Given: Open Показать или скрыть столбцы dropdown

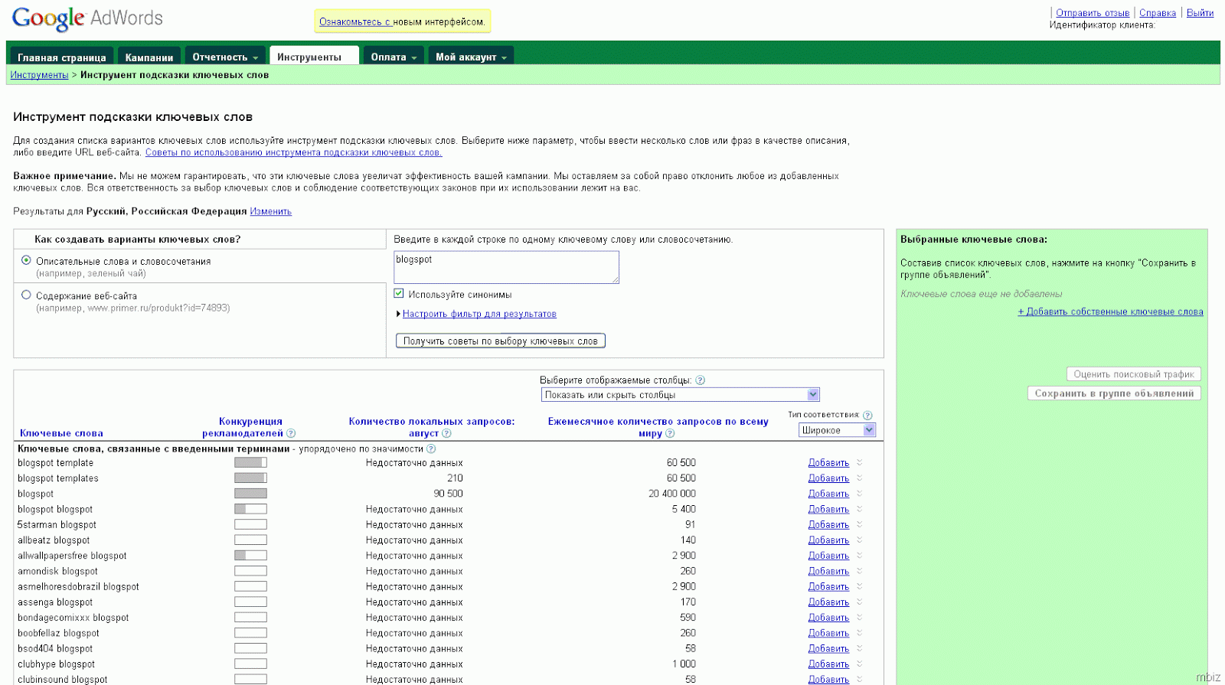Looking at the screenshot, I should point(681,395).
